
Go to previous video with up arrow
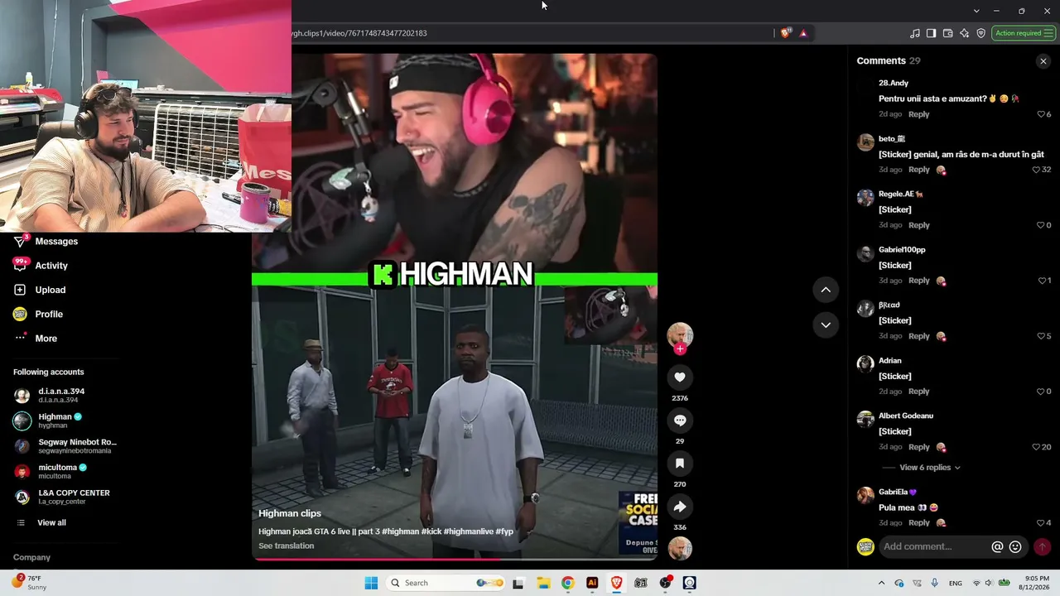826,290
